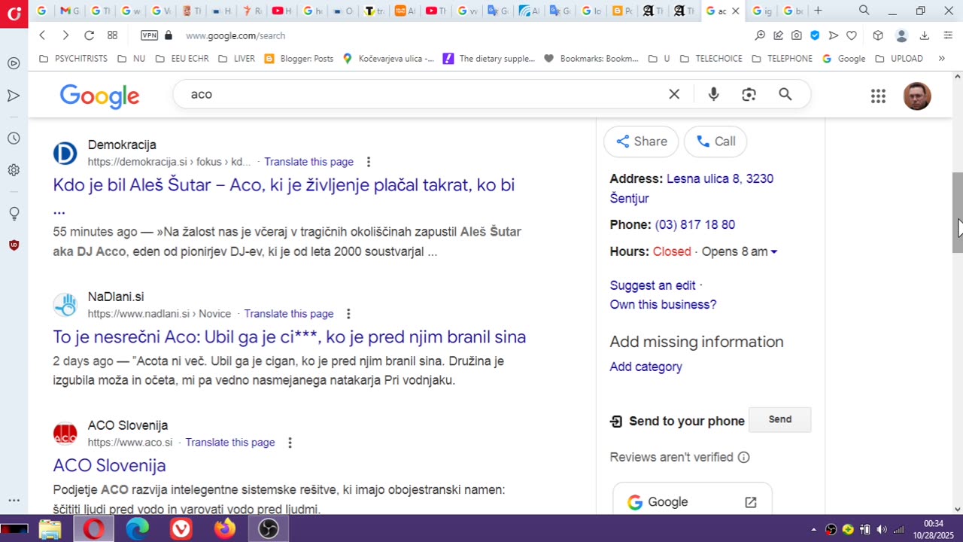Add page to bookmarks with heart icon

852,35
